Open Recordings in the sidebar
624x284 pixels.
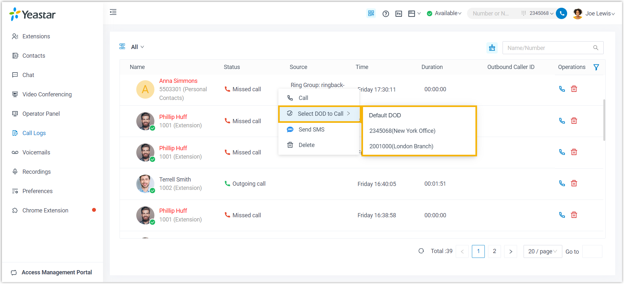point(36,172)
